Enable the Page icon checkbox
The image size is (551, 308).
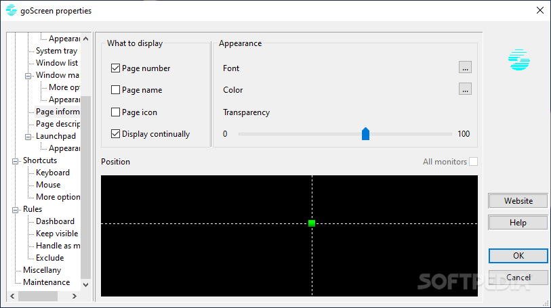coord(115,112)
